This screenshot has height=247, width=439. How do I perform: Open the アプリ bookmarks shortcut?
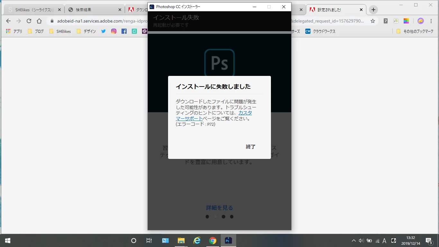14,31
